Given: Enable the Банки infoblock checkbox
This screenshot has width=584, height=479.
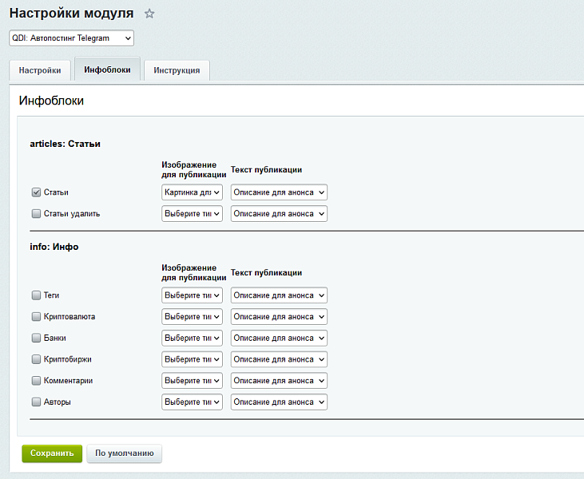Looking at the screenshot, I should (x=36, y=338).
